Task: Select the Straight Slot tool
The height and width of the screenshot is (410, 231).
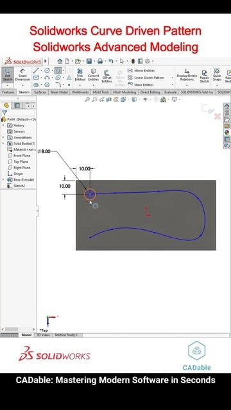Action: coord(36,85)
